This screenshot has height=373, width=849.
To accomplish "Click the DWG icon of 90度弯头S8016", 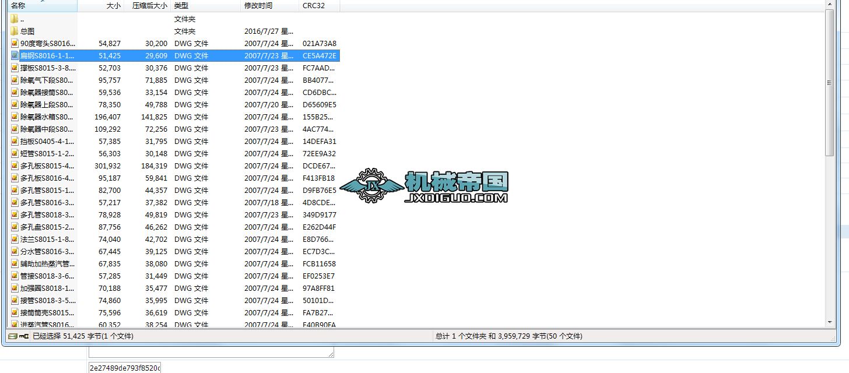I will click(x=15, y=44).
